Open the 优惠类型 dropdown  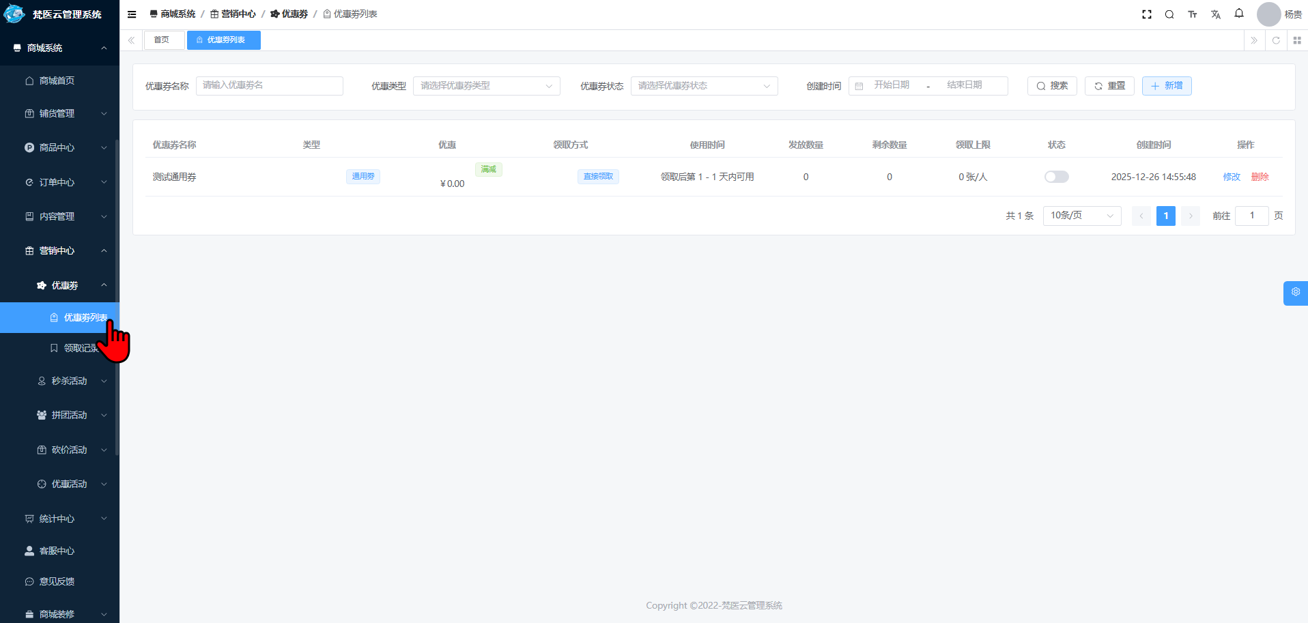(486, 86)
